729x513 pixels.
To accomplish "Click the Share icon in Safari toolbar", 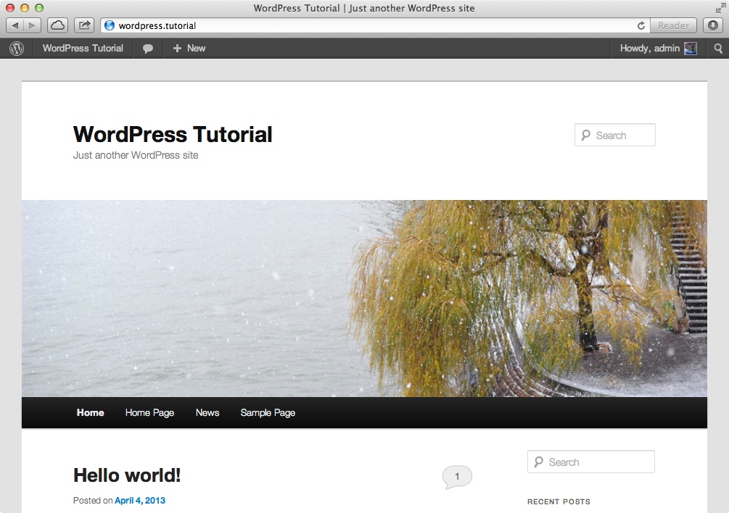I will pyautogui.click(x=84, y=25).
